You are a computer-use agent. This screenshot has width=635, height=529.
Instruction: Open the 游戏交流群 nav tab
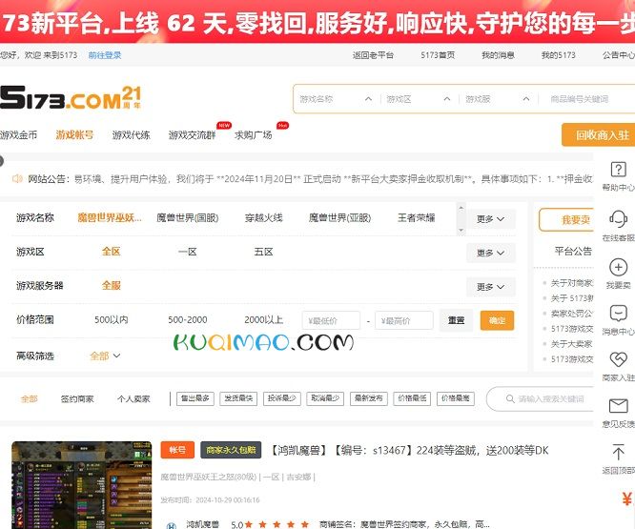192,134
